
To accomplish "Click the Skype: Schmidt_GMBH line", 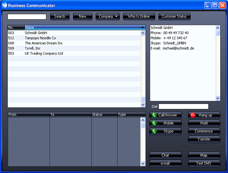I will 168,43.
